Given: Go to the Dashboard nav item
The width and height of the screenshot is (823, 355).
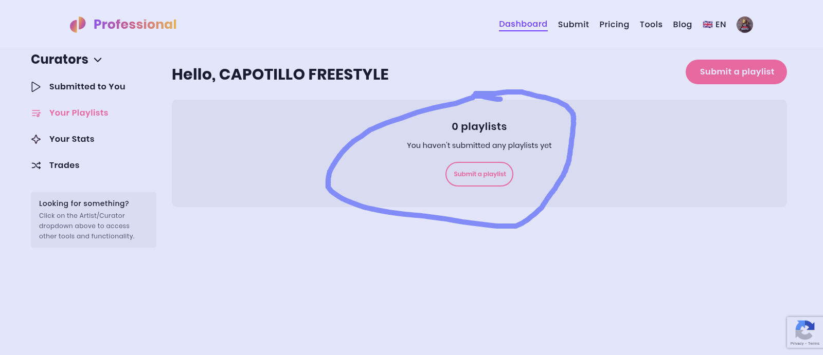Looking at the screenshot, I should [523, 24].
